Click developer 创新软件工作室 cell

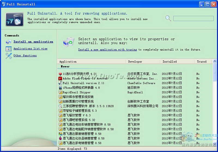tap(138, 101)
